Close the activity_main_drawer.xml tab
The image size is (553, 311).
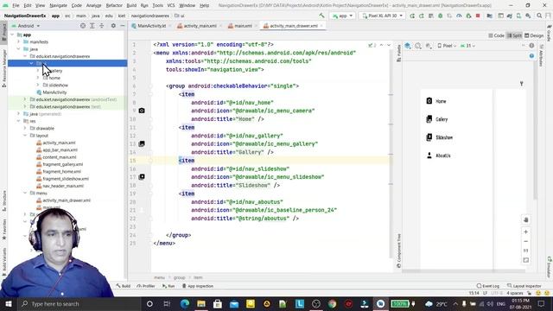(321, 26)
